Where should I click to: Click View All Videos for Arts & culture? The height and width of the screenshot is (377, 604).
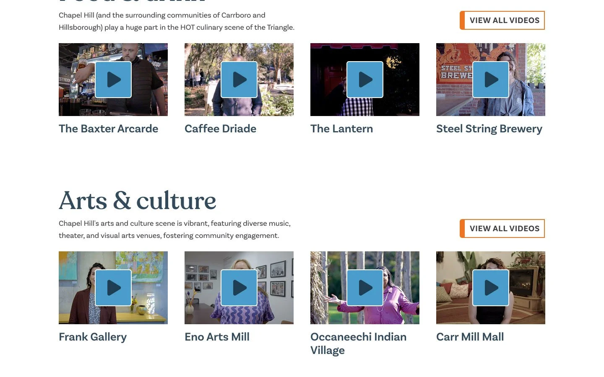pos(502,229)
